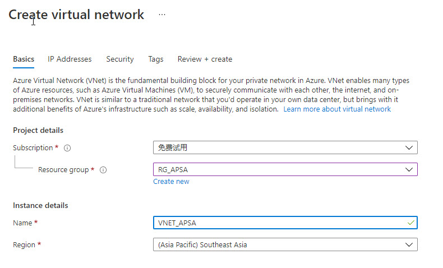The width and height of the screenshot is (443, 268).
Task: Expand the Subscription dropdown
Action: [285, 147]
